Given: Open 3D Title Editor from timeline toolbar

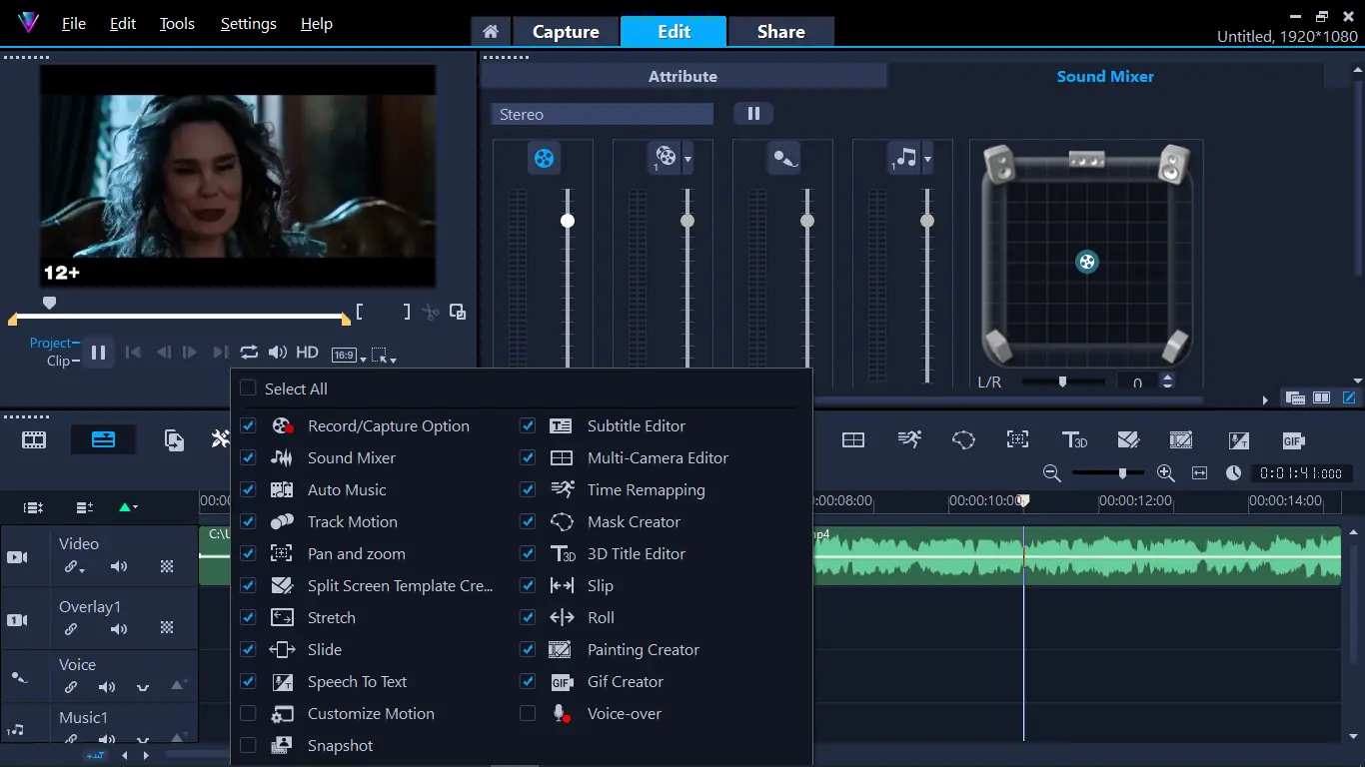Looking at the screenshot, I should 1074,439.
